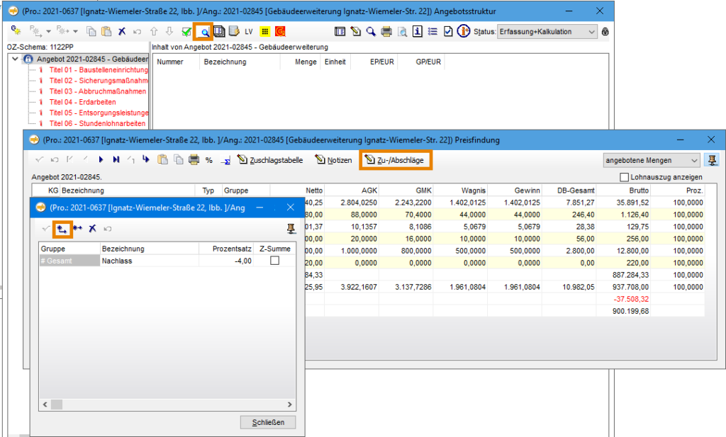Click the Prozentsatz value -4,00
Viewport: 726px width, 437px height.
[242, 261]
